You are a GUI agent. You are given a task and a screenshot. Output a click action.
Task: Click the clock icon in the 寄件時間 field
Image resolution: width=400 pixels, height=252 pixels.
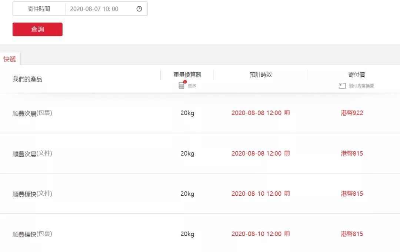coord(139,9)
